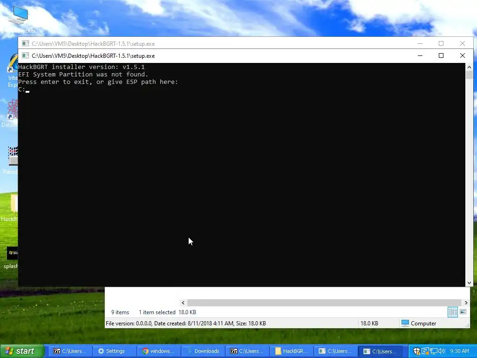Click the console vertical scrollbar thumb
The height and width of the screenshot is (358, 477).
coord(469,75)
